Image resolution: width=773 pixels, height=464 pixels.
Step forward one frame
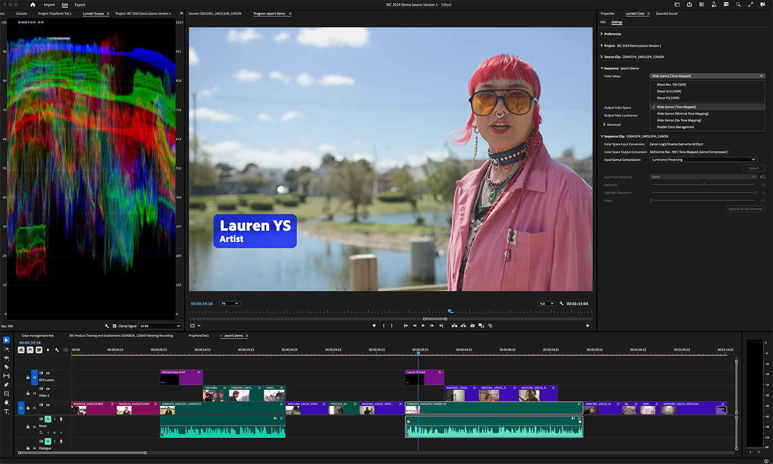[x=432, y=326]
